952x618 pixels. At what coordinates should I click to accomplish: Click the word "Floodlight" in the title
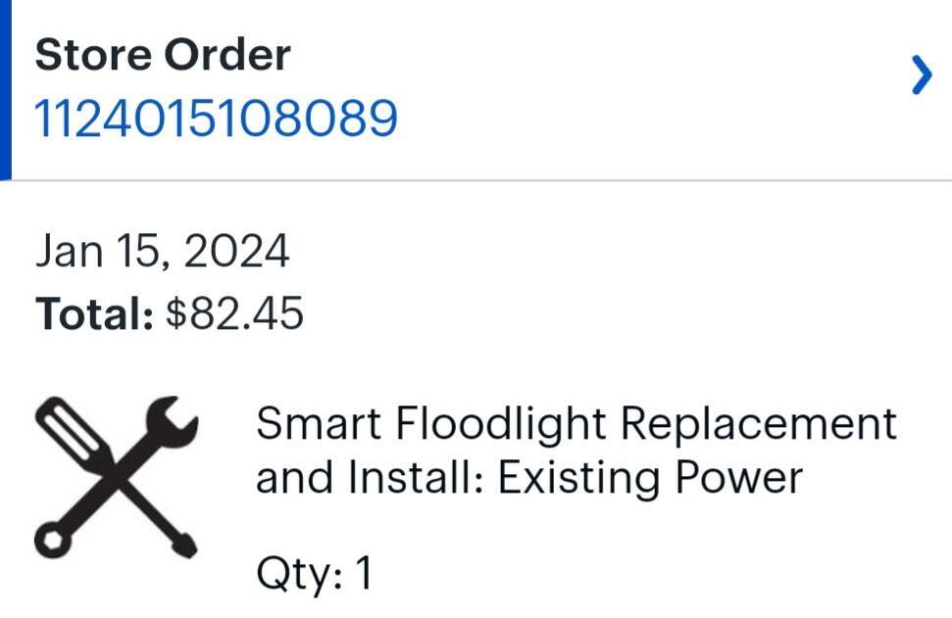(x=504, y=424)
